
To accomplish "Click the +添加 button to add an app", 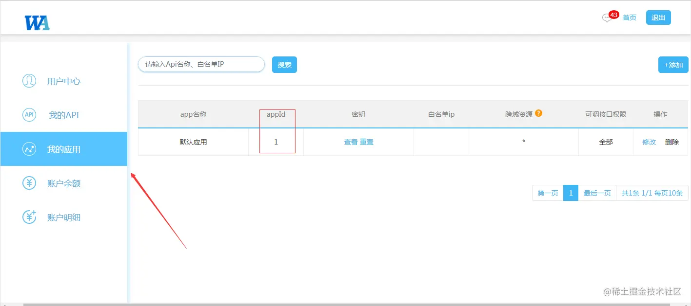I will pos(673,64).
